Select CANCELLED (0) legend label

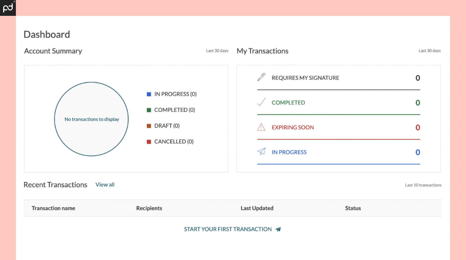click(174, 142)
